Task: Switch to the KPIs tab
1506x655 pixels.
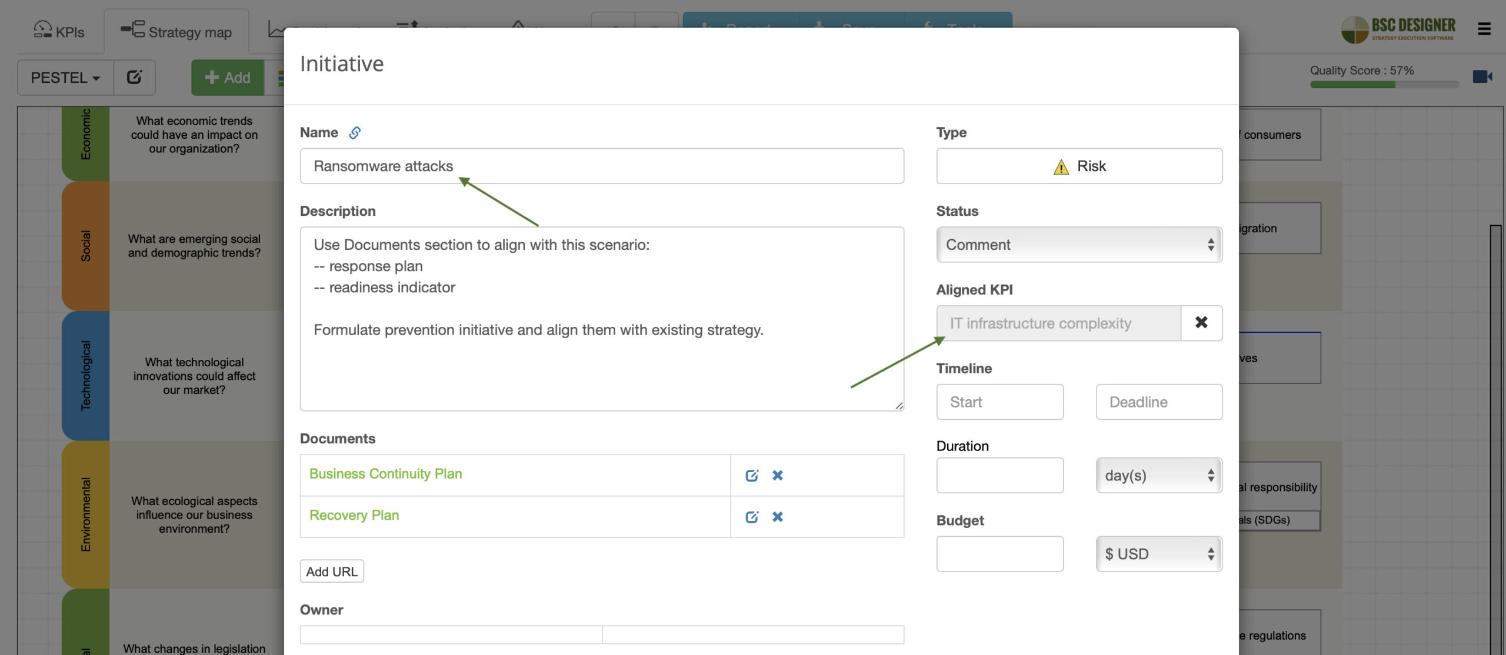Action: pyautogui.click(x=59, y=31)
